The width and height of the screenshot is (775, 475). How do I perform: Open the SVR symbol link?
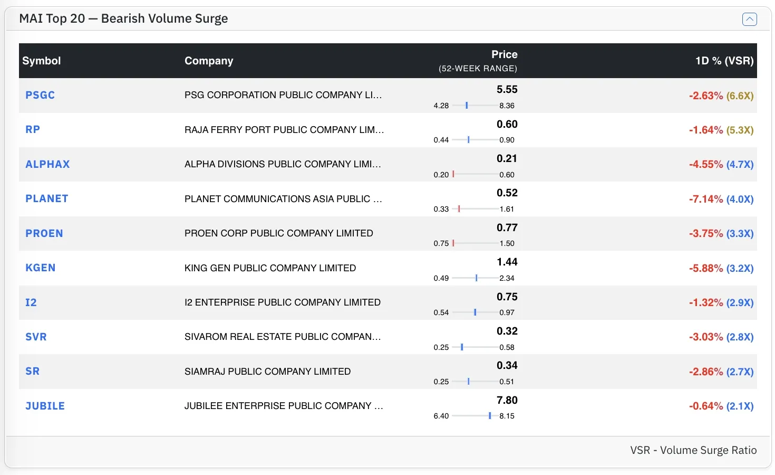(36, 337)
